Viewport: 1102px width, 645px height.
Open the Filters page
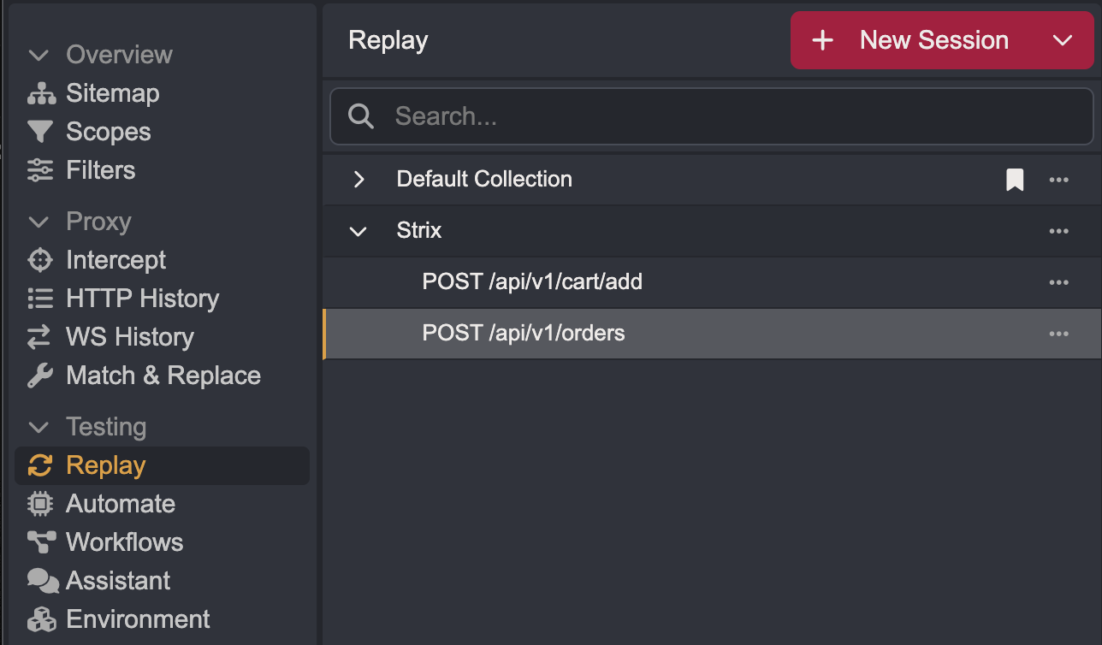point(101,170)
